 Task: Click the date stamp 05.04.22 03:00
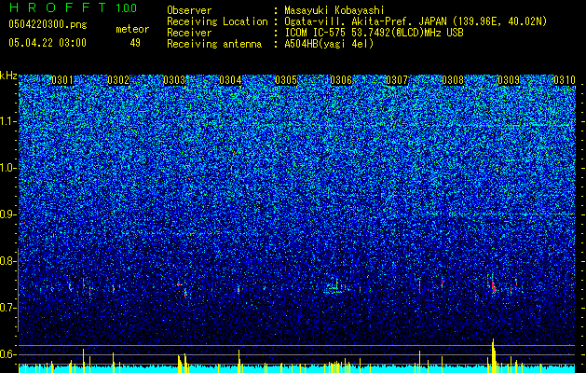(48, 43)
